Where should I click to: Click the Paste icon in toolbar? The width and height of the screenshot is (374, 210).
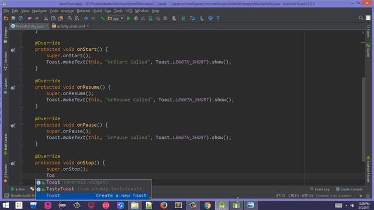coord(61,18)
